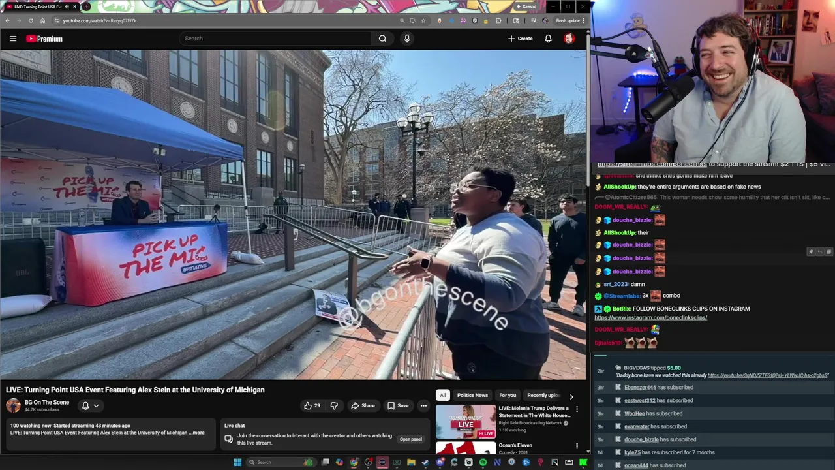Select the All recommendations chip

[x=442, y=395]
